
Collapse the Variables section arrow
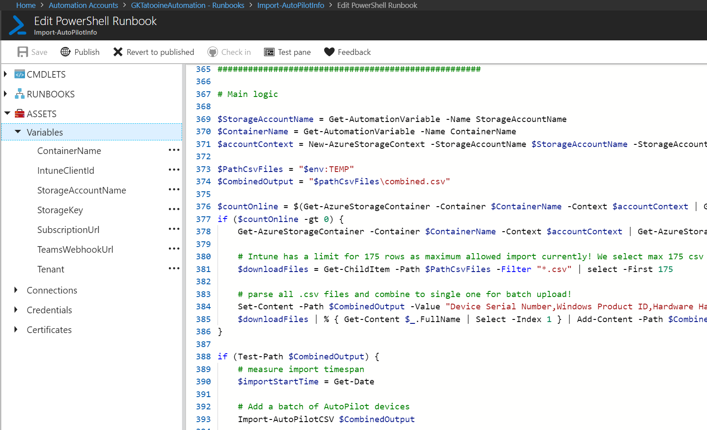(18, 132)
